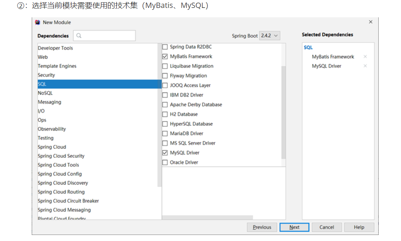
Task: Click the Cancel button
Action: tap(327, 227)
